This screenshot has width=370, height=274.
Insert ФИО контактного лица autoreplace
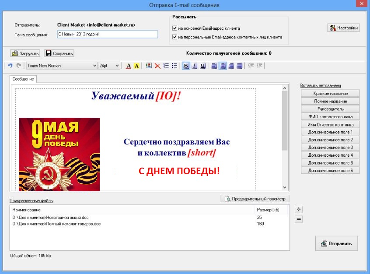pos(330,117)
